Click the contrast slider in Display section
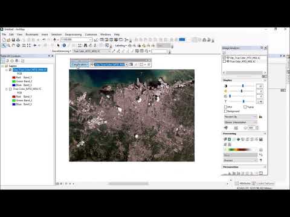This screenshot has height=217, width=290. pyautogui.click(x=241, y=86)
